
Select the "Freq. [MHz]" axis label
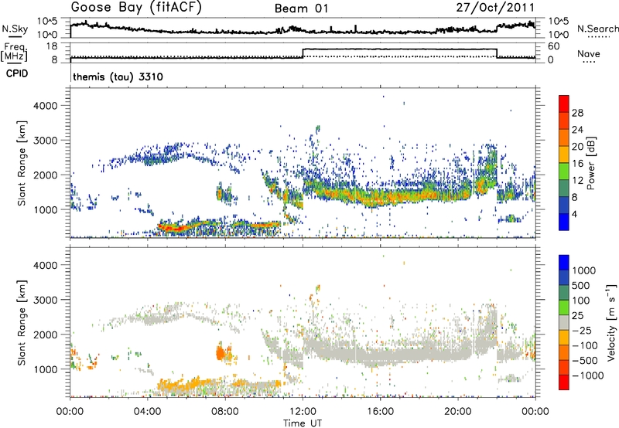(x=15, y=52)
